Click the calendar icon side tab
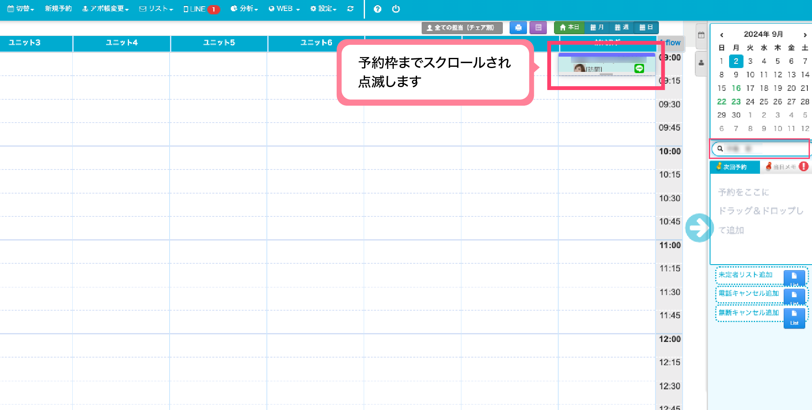The height and width of the screenshot is (410, 812). point(701,35)
